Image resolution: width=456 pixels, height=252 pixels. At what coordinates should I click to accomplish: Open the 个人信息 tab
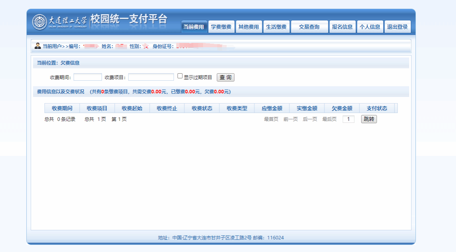click(370, 27)
